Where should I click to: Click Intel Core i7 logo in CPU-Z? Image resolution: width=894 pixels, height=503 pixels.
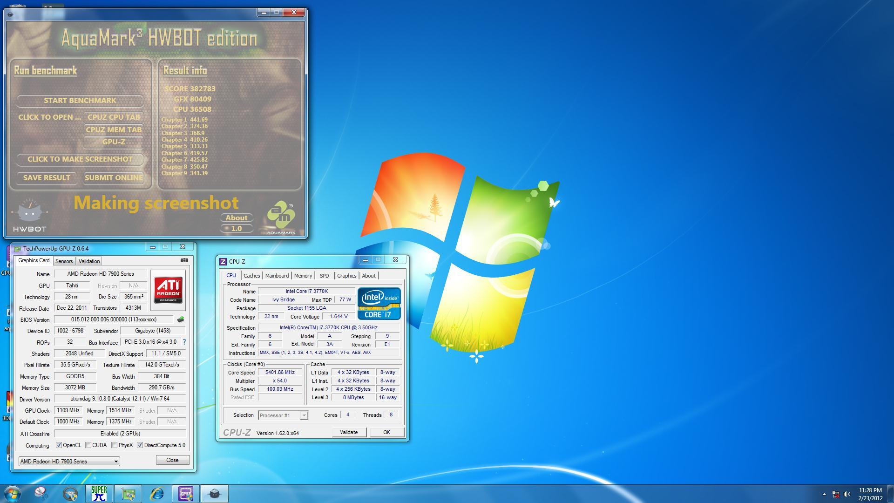[379, 304]
